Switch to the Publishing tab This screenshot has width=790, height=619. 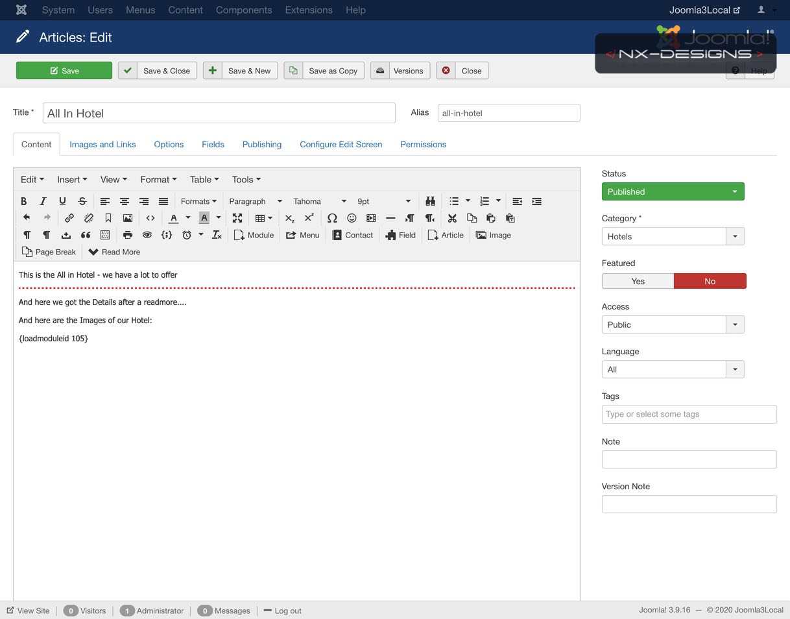click(262, 144)
